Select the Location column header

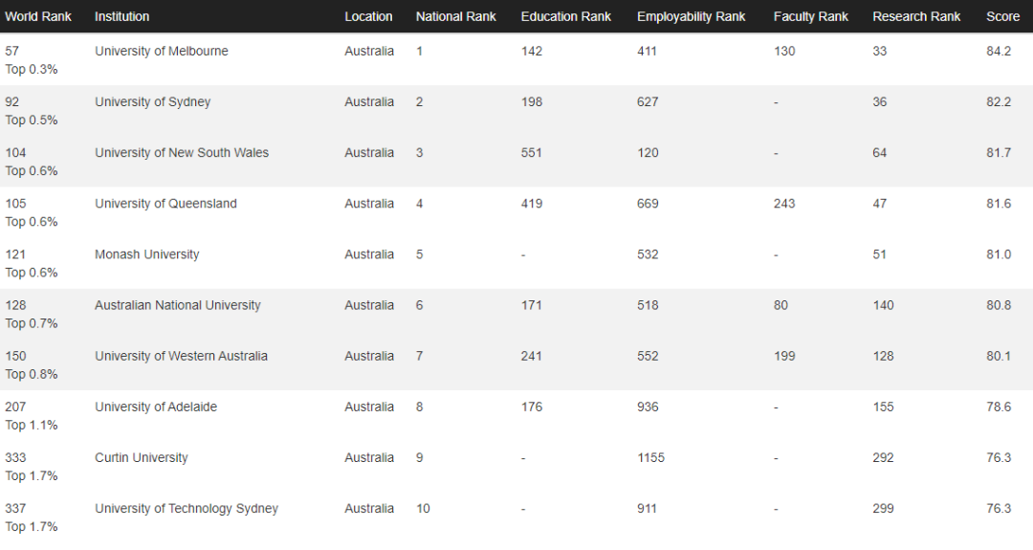368,16
